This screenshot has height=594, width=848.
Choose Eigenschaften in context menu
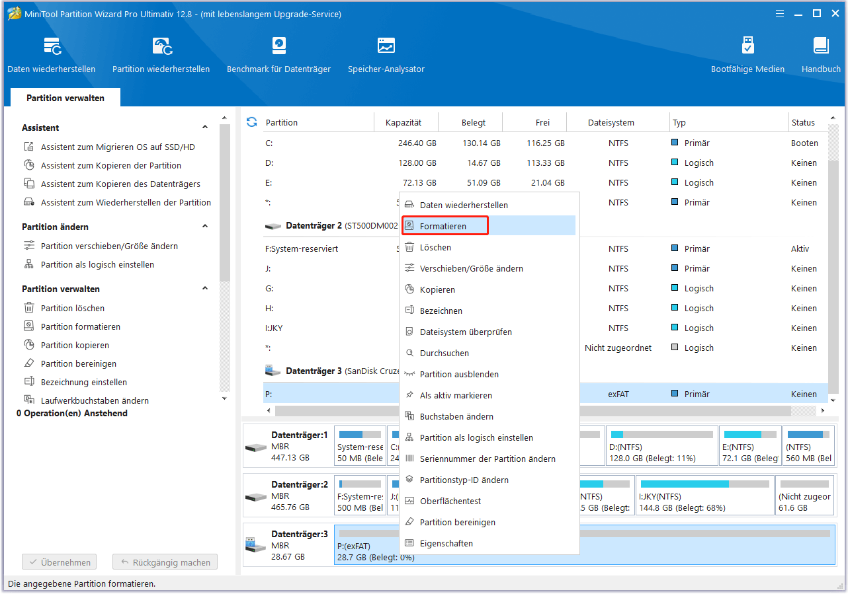489,543
